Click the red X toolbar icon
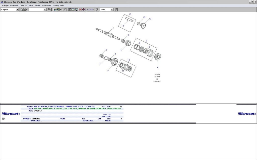 tap(80, 10)
